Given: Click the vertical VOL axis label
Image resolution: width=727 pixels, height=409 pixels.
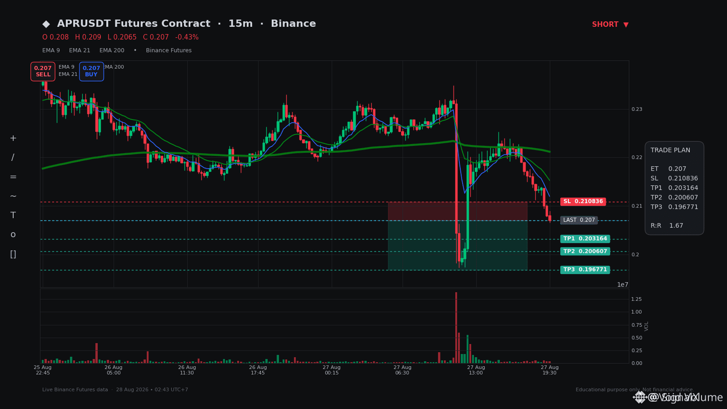Looking at the screenshot, I should pos(647,326).
